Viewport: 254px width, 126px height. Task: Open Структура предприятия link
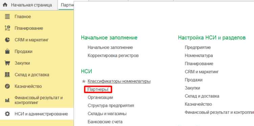[111, 105]
